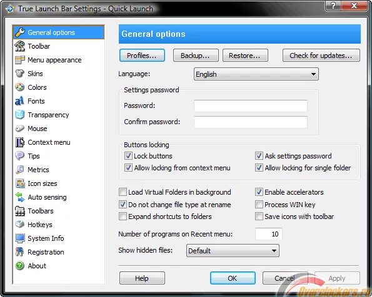
Task: Click the Transparency glass icon
Action: pos(19,115)
